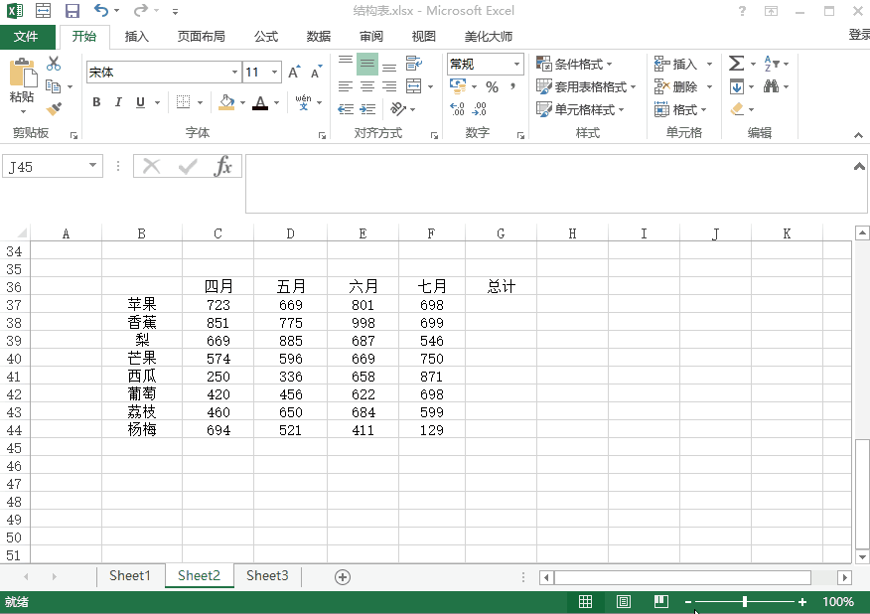Apply percent style format
Viewport: 870px width, 614px height.
tap(492, 87)
